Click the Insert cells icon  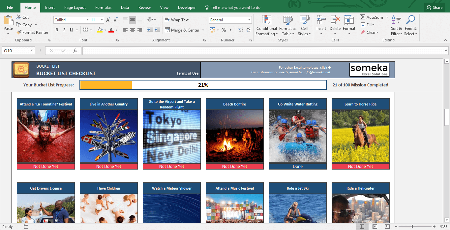321,20
